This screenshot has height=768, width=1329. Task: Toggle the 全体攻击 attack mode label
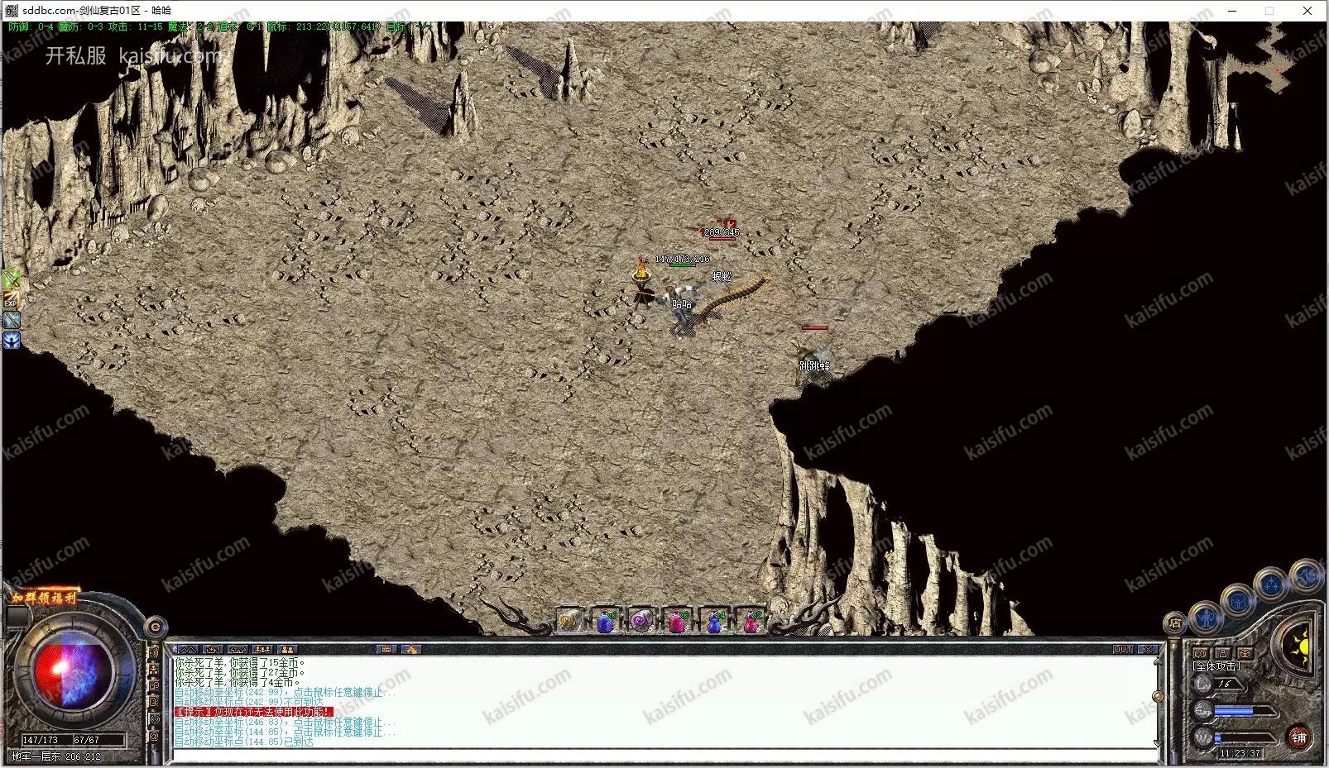(x=1216, y=666)
